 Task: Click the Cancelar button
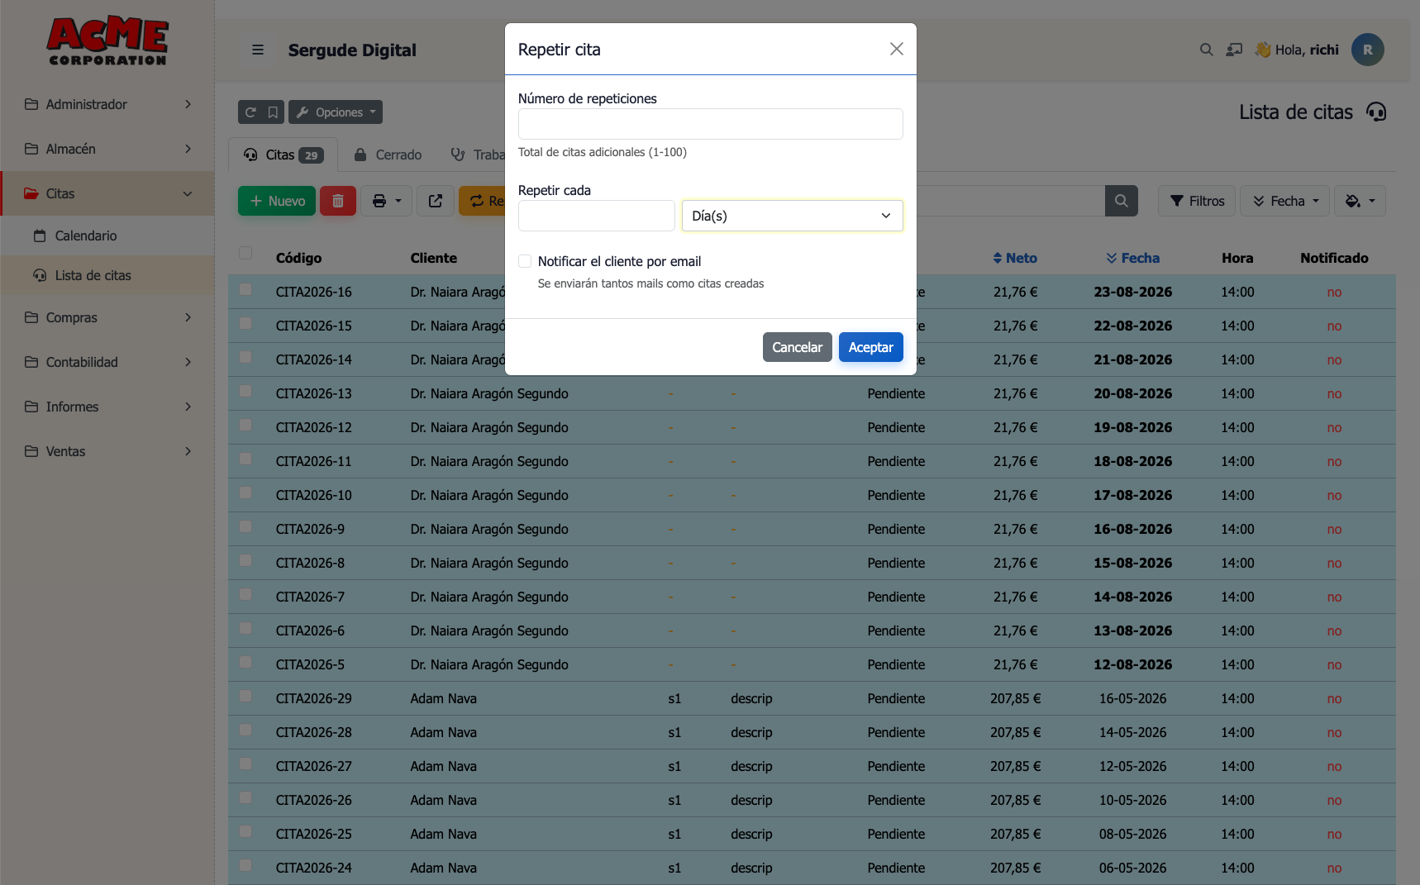(797, 347)
